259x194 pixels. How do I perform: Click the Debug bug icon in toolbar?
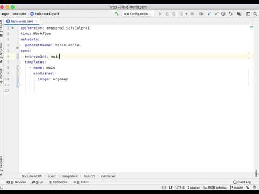[x=167, y=14]
